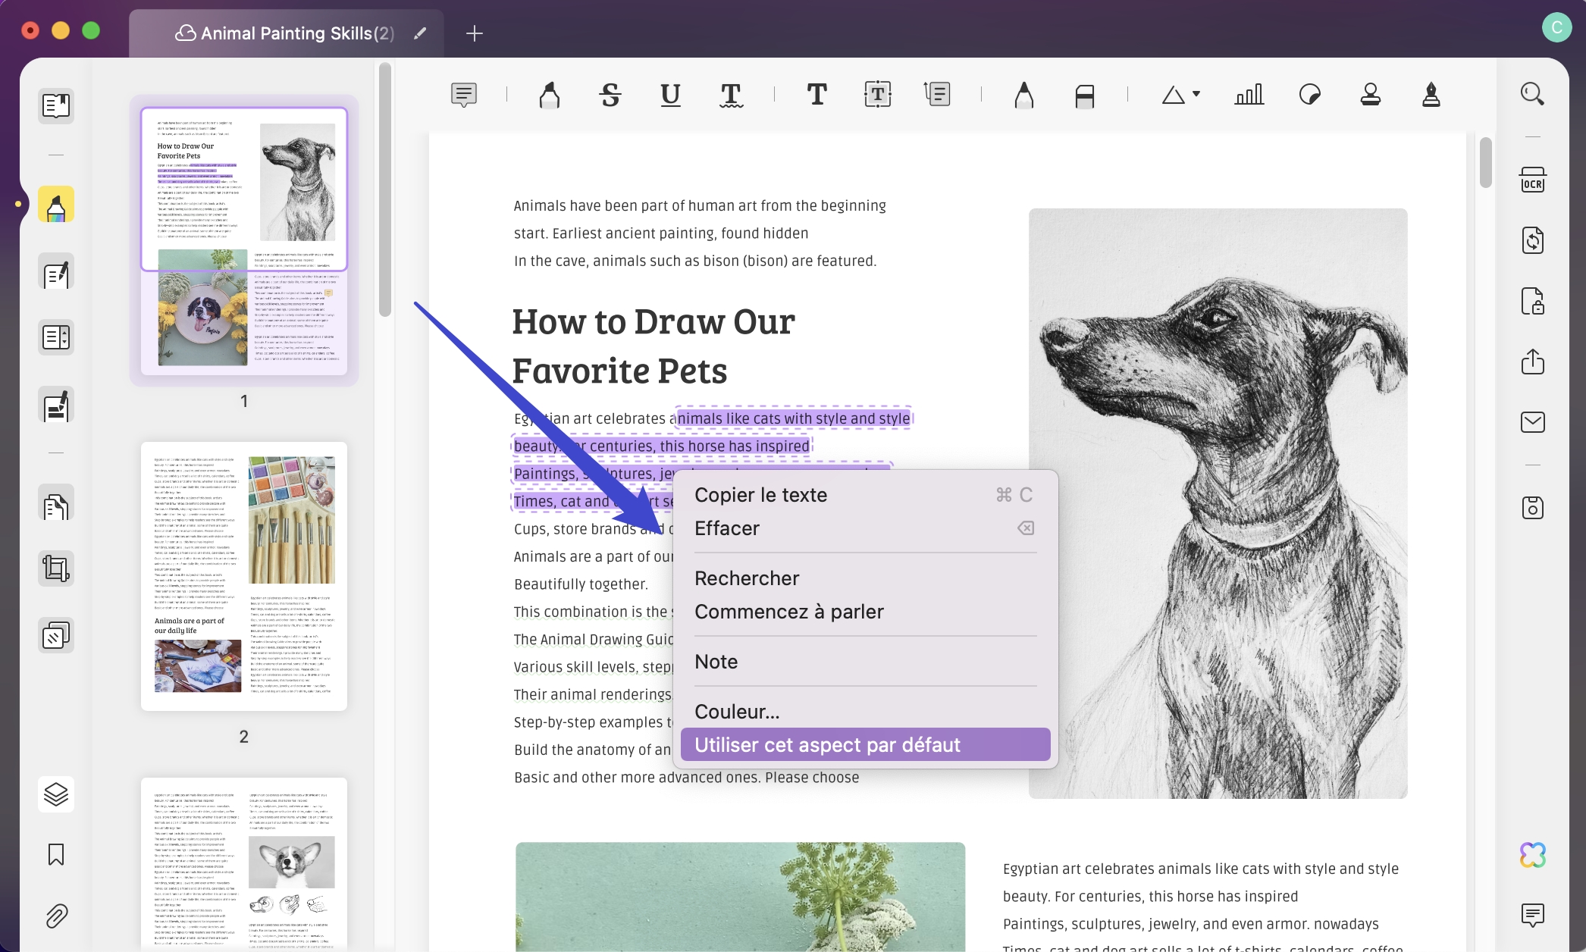1586x952 pixels.
Task: Rename document via pencil icon in tab
Action: [x=420, y=33]
